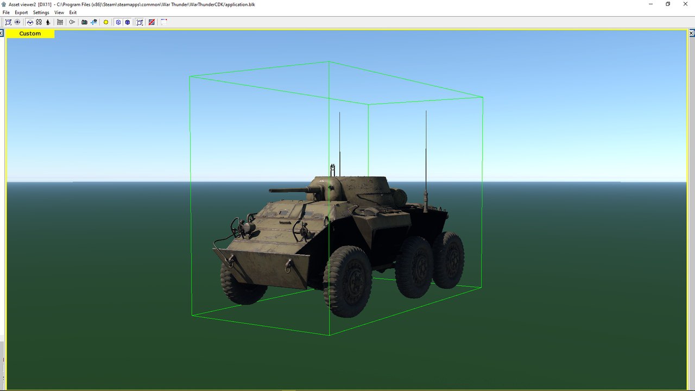Image resolution: width=695 pixels, height=391 pixels.
Task: Click the camera cone view icon
Action: (x=72, y=22)
